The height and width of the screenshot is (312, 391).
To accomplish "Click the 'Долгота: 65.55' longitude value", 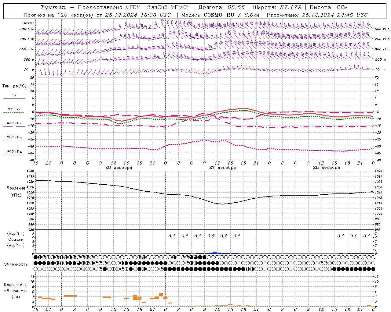I will [x=221, y=7].
